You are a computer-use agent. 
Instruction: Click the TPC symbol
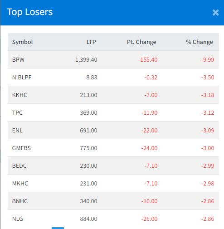point(17,113)
